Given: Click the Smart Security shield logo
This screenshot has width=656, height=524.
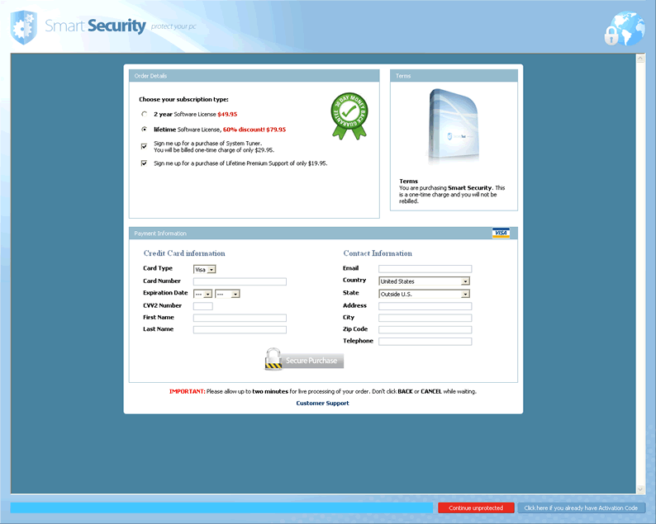Looking at the screenshot, I should click(x=23, y=27).
